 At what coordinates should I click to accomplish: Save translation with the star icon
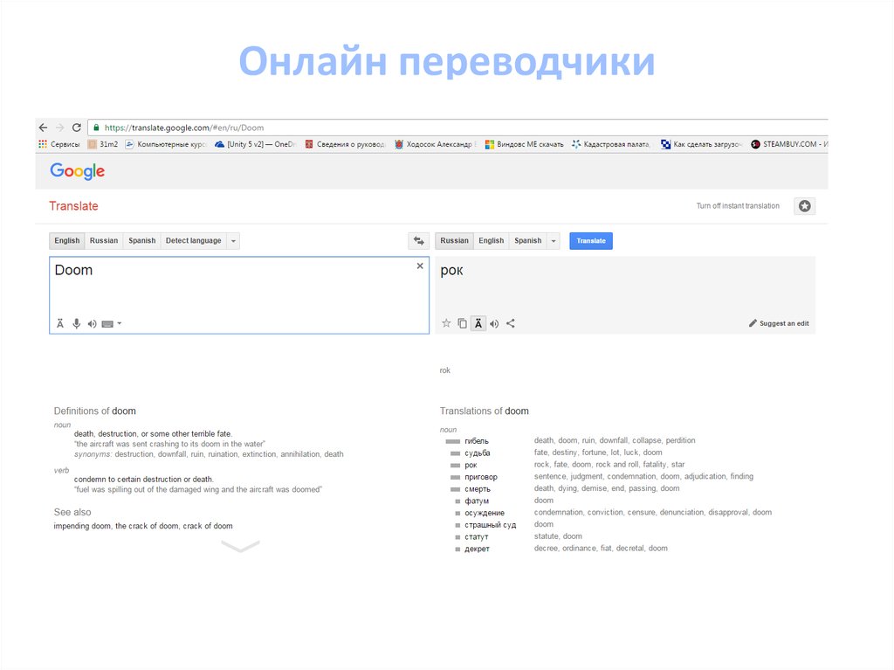(x=446, y=323)
